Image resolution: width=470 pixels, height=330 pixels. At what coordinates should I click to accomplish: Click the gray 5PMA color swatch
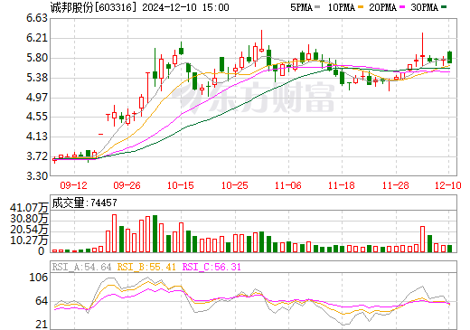click(x=317, y=6)
